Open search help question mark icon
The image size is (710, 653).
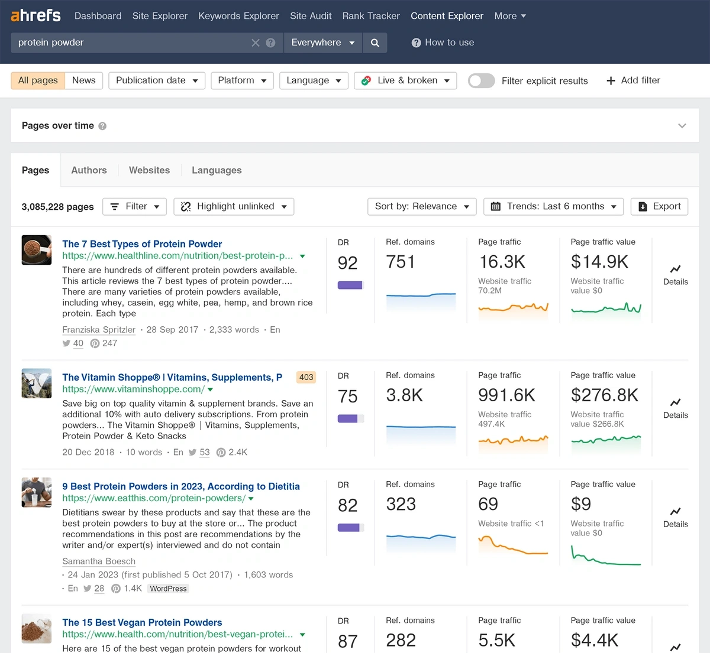coord(271,43)
